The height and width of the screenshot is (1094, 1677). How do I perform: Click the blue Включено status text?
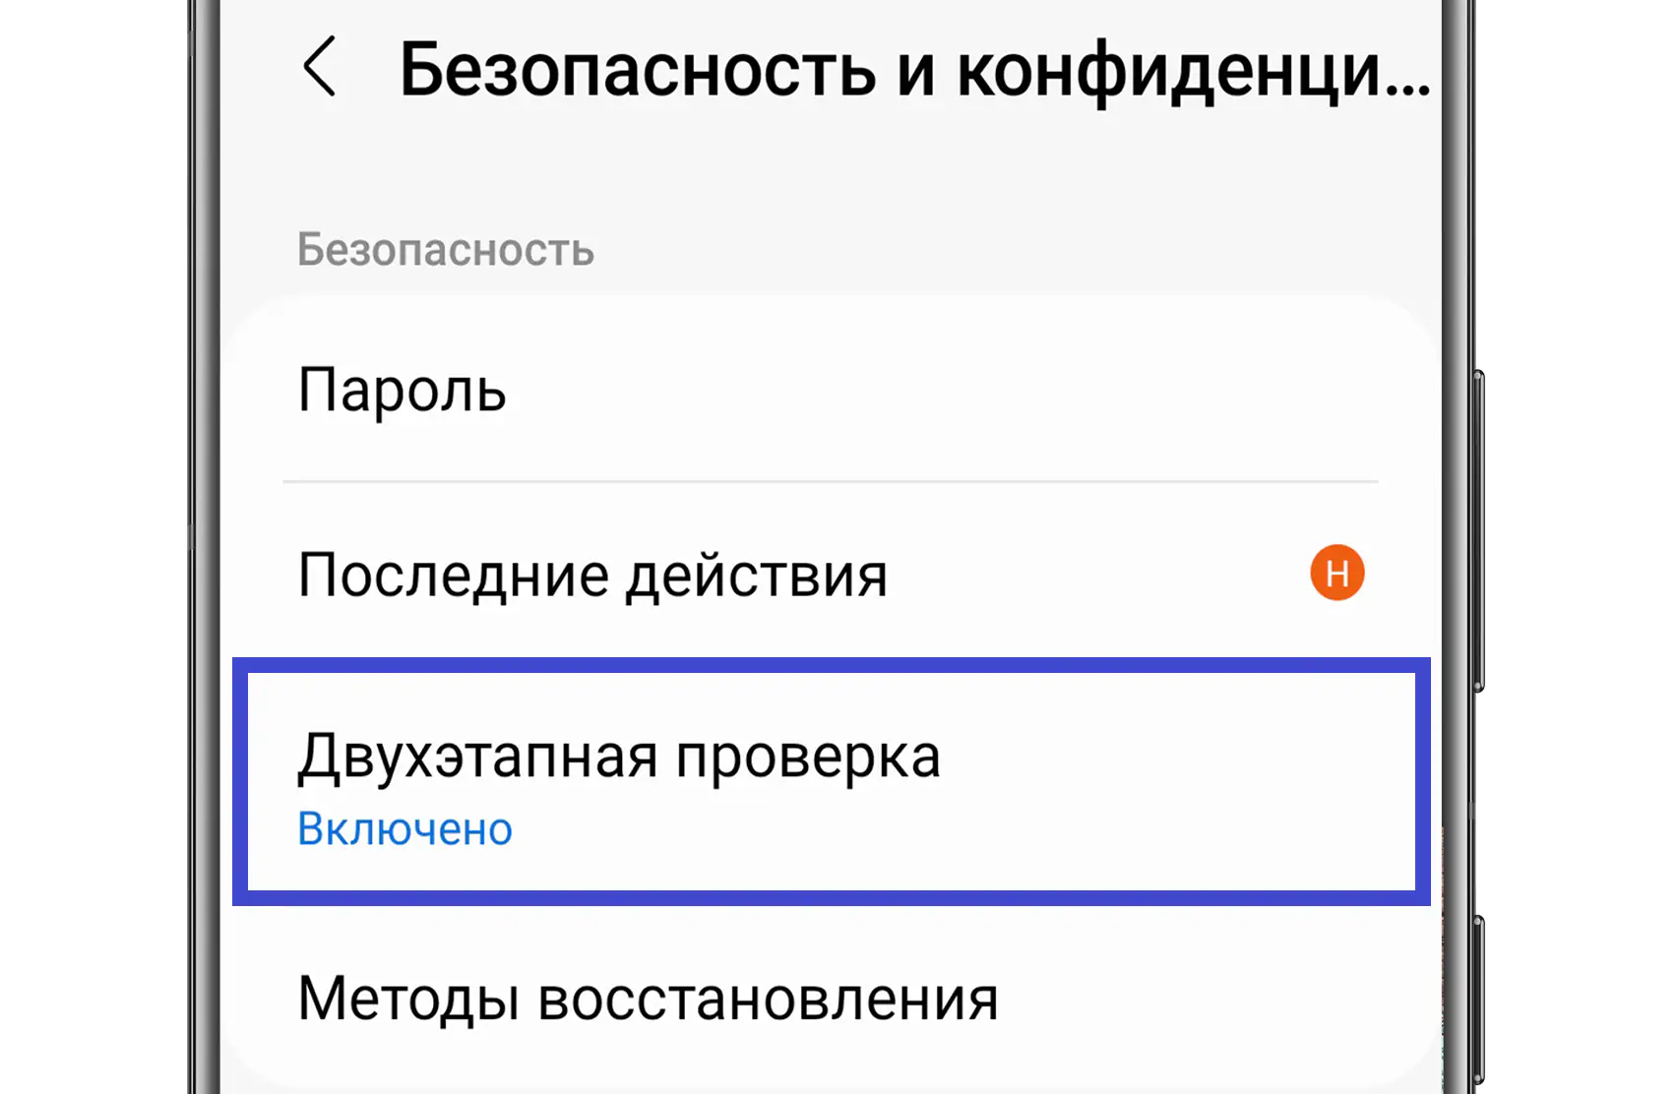pos(404,829)
